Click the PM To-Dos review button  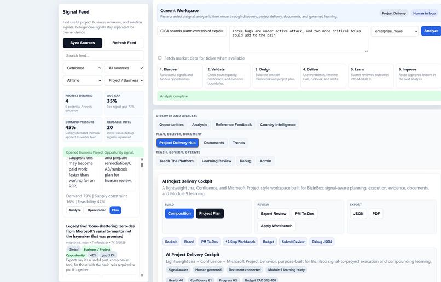tap(304, 214)
